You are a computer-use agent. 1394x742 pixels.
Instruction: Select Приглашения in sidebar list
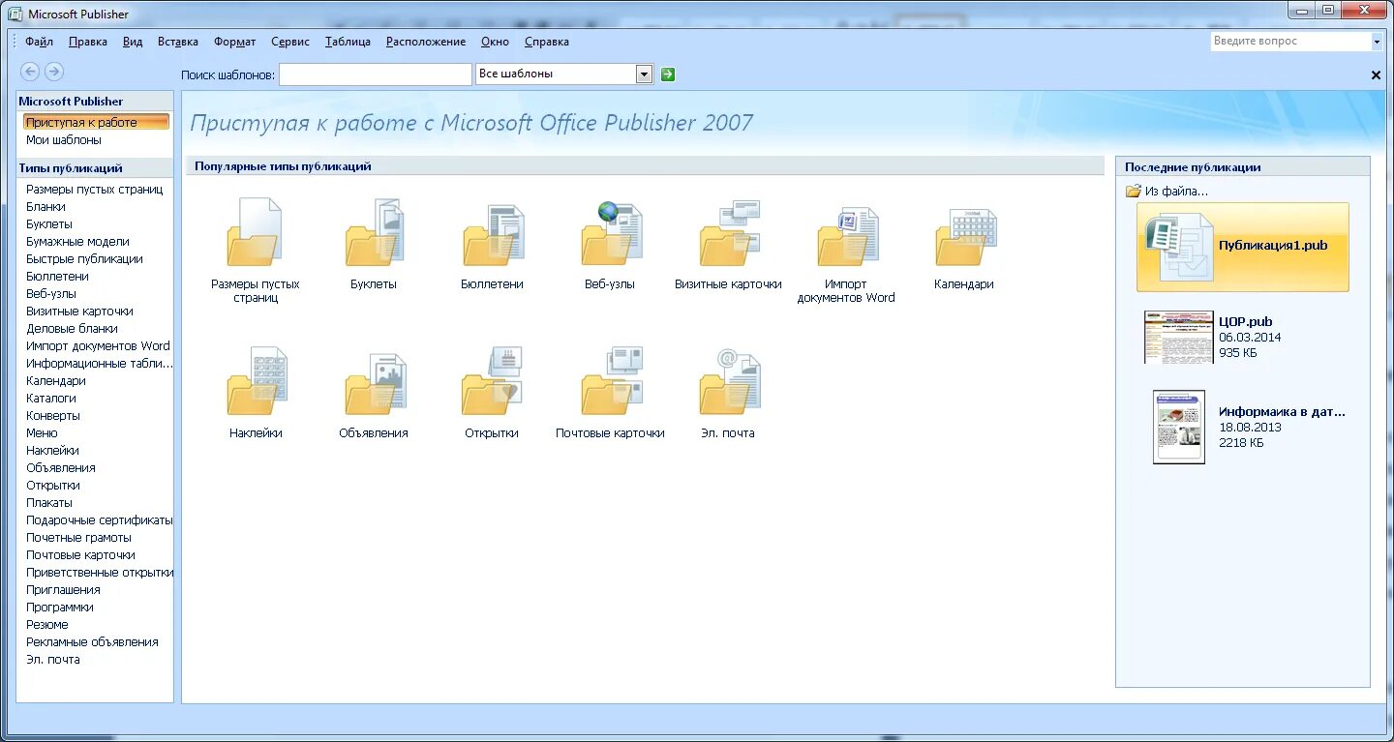pos(63,589)
